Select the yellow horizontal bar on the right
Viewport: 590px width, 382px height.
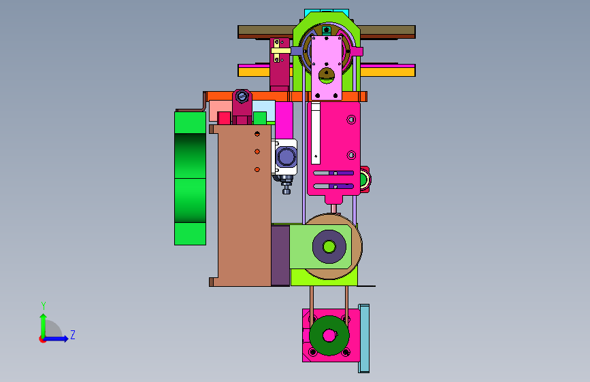click(x=388, y=72)
